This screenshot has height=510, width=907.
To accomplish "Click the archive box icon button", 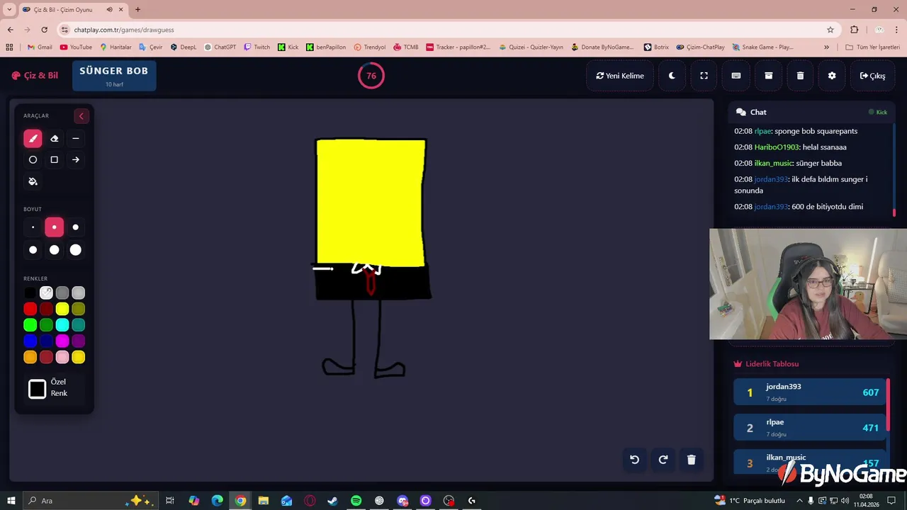I will 768,76.
